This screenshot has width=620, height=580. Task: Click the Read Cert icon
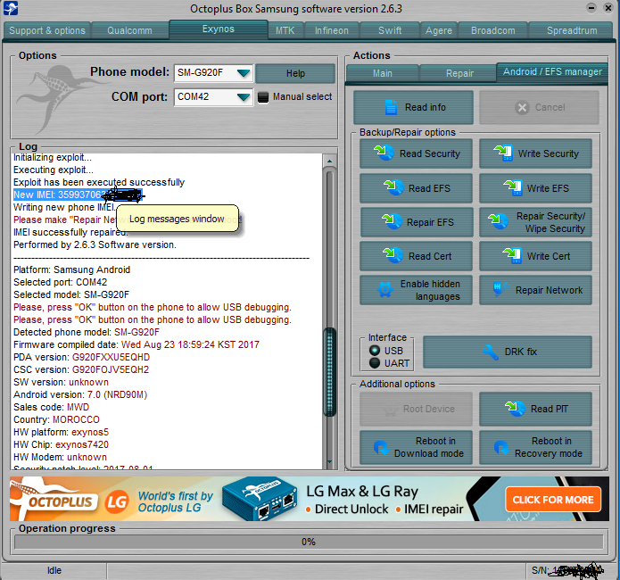(393, 255)
